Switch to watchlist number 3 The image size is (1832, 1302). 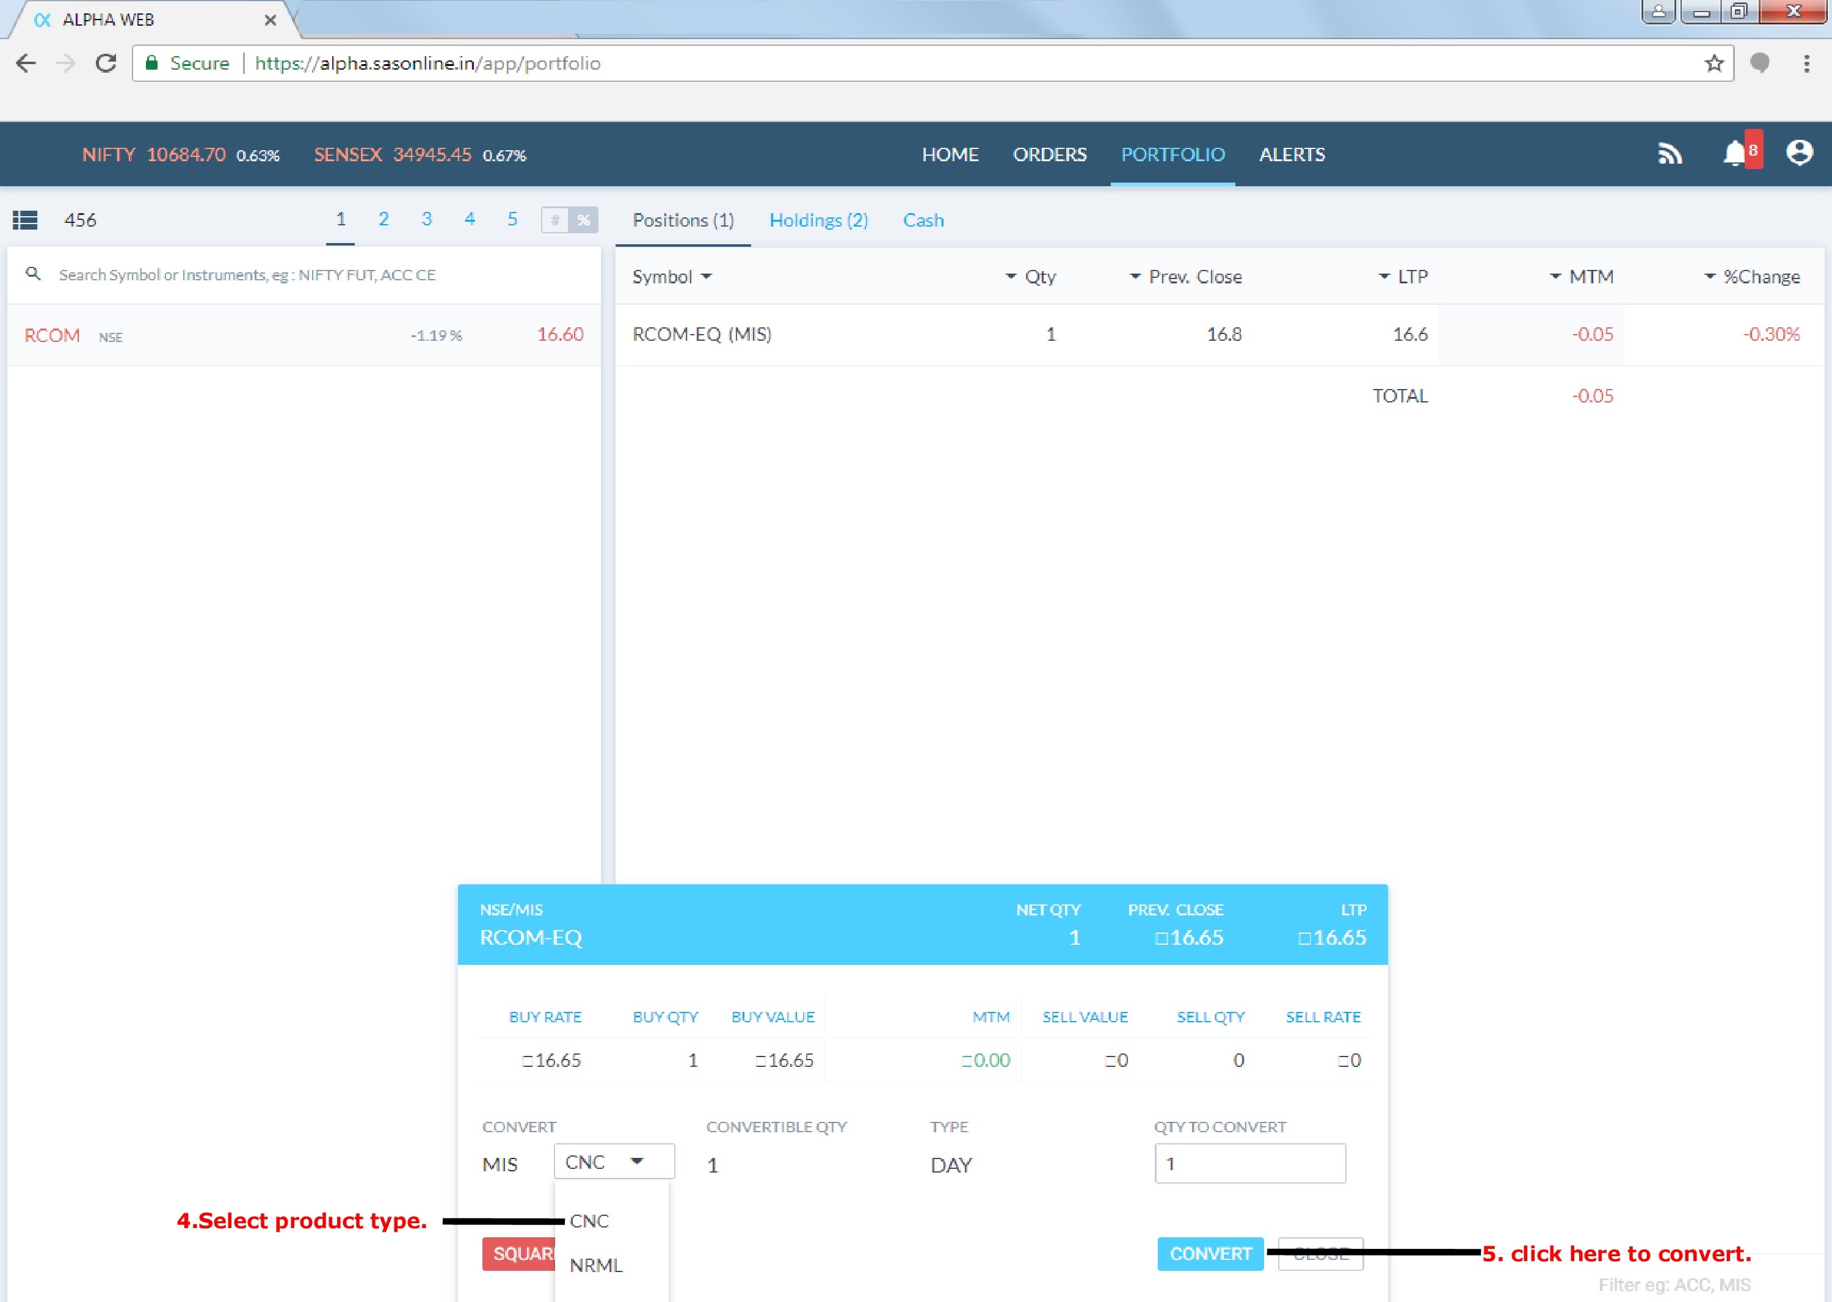pyautogui.click(x=426, y=219)
